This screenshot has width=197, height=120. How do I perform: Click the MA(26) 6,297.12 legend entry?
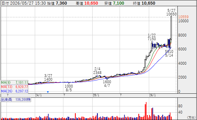pyautogui.click(x=14, y=91)
